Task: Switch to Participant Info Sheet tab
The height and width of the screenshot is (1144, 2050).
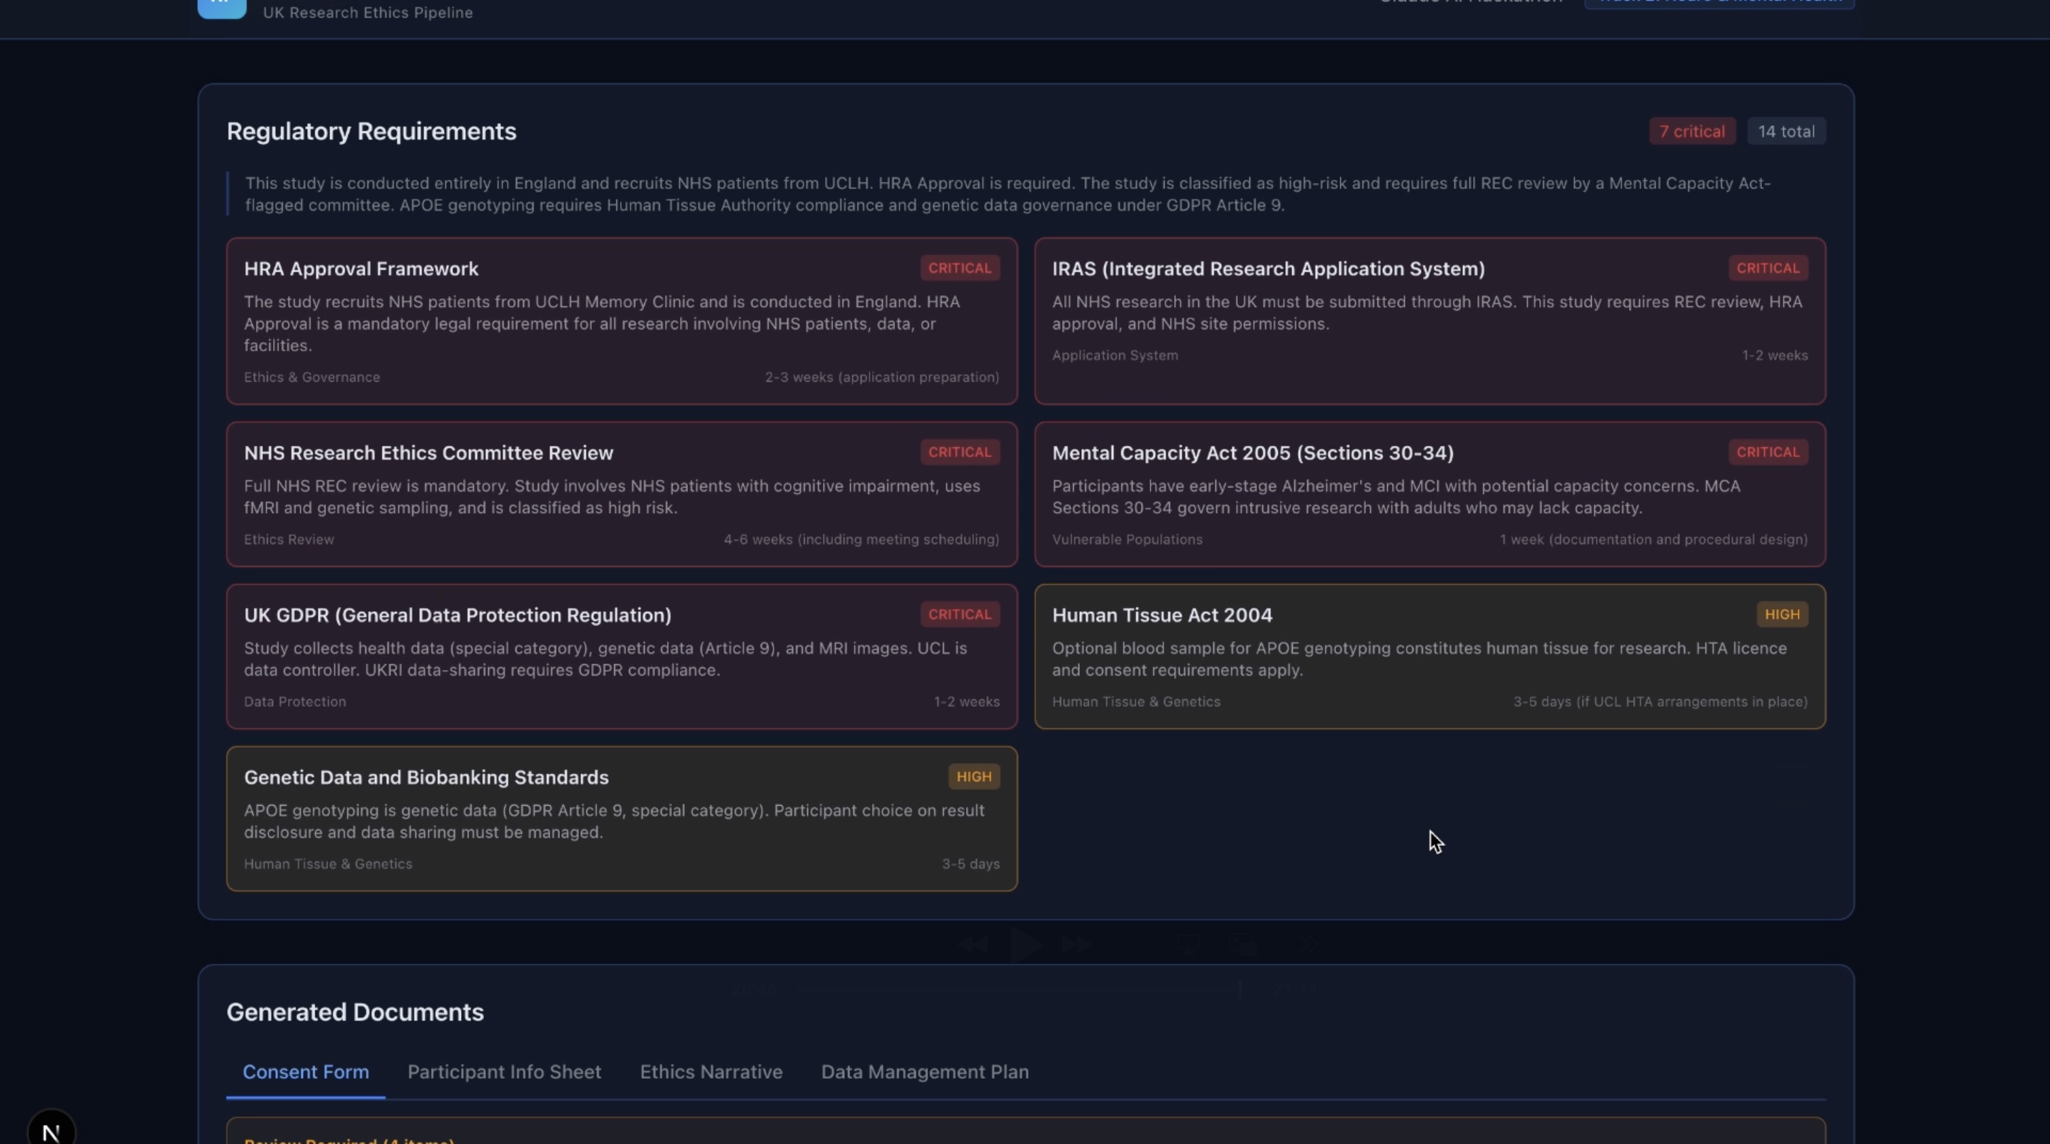Action: point(504,1071)
